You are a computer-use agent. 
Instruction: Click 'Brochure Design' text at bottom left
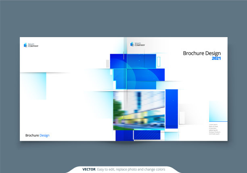point(37,135)
